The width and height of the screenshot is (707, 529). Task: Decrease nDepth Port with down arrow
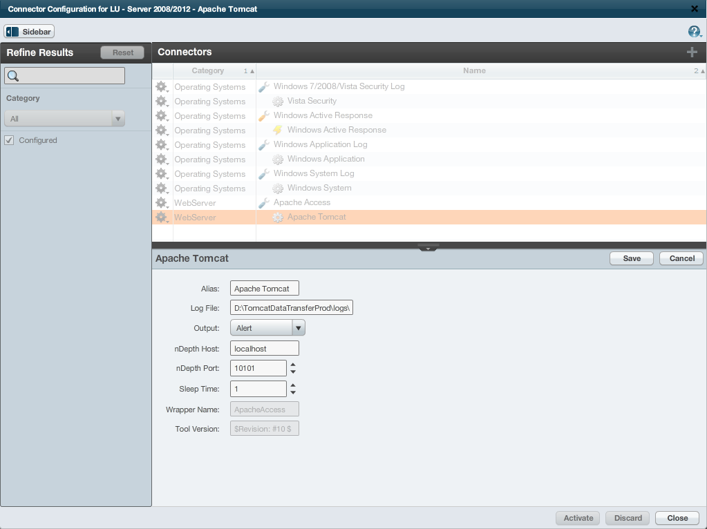coord(293,372)
